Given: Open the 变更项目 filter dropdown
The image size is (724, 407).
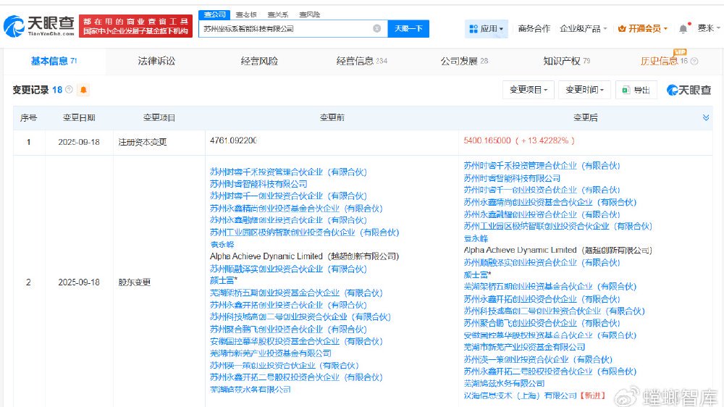Looking at the screenshot, I should [529, 90].
